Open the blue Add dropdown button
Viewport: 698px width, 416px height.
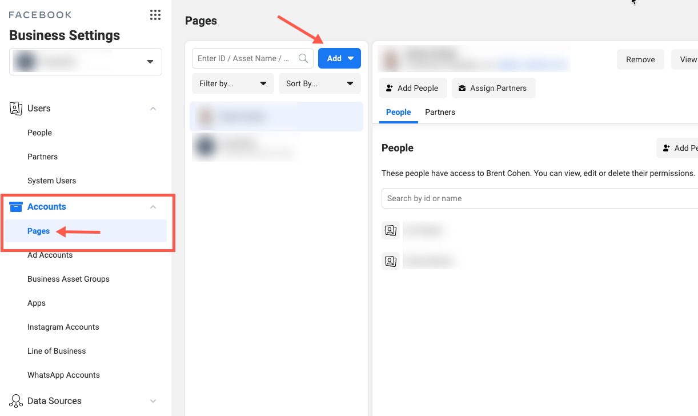[x=339, y=58]
